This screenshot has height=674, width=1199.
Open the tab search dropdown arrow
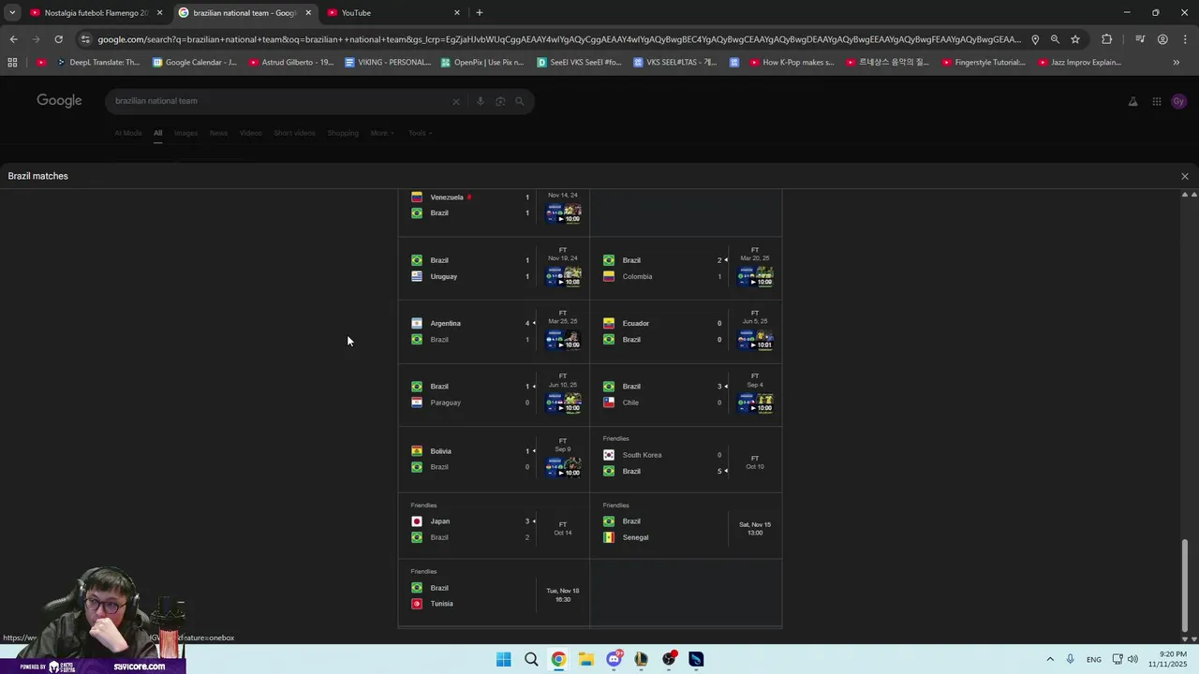[x=12, y=12]
